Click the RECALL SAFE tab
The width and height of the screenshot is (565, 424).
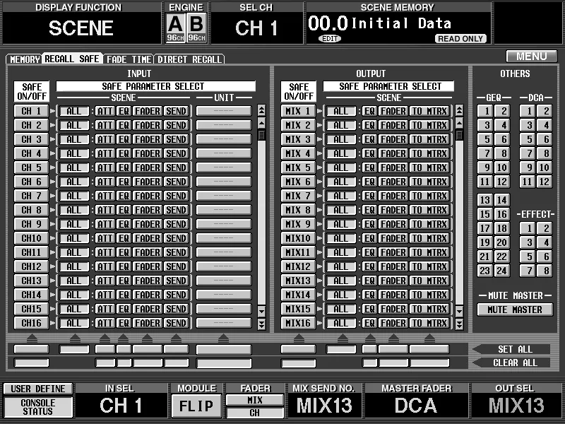(x=72, y=59)
